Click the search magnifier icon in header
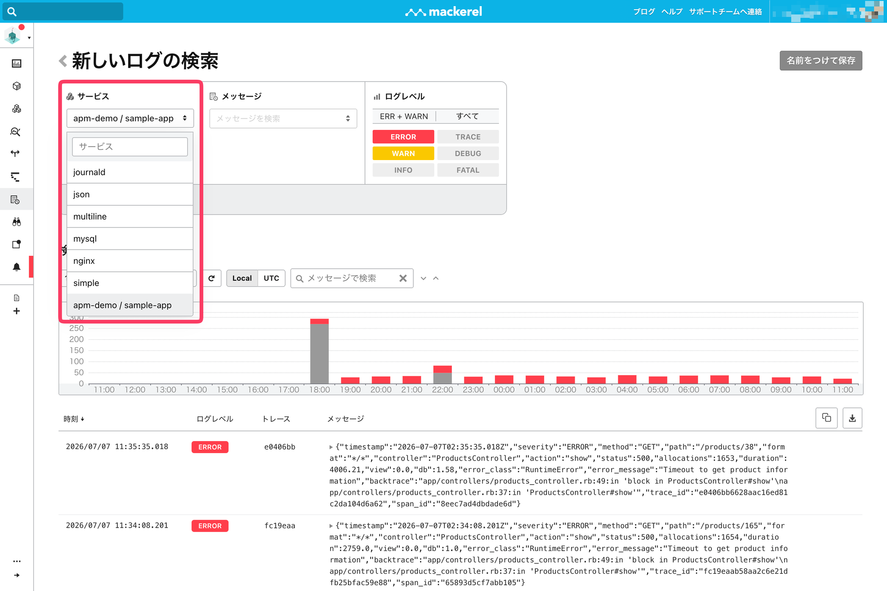This screenshot has height=591, width=887. point(12,12)
